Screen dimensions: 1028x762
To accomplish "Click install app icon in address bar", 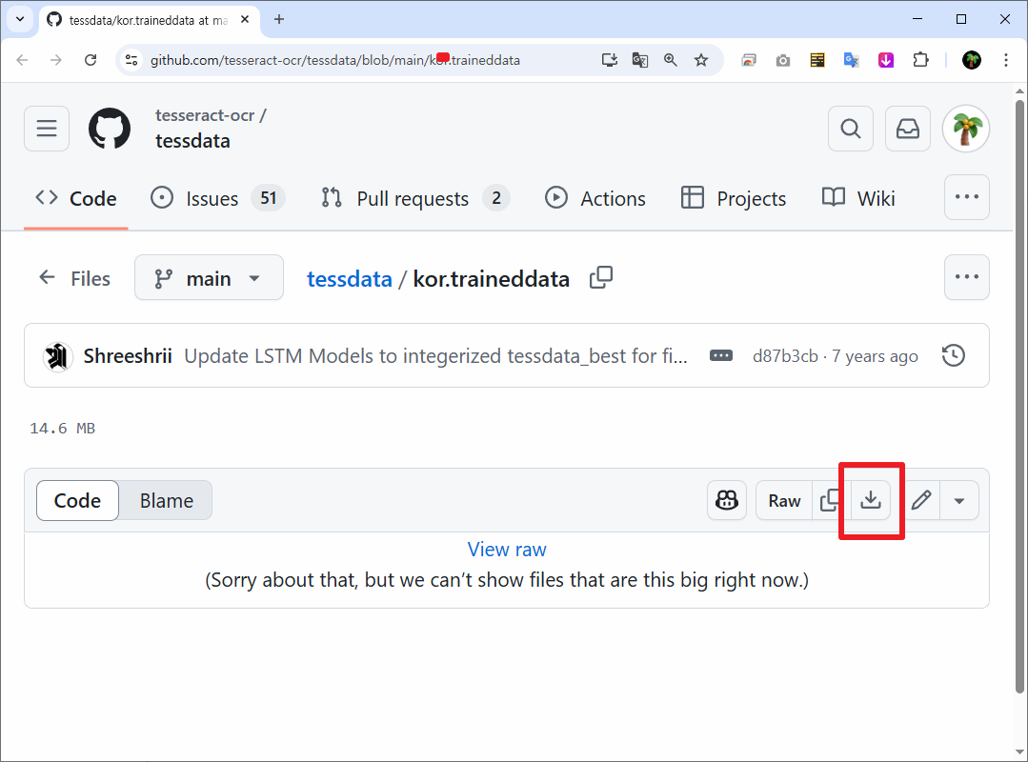I will click(610, 60).
